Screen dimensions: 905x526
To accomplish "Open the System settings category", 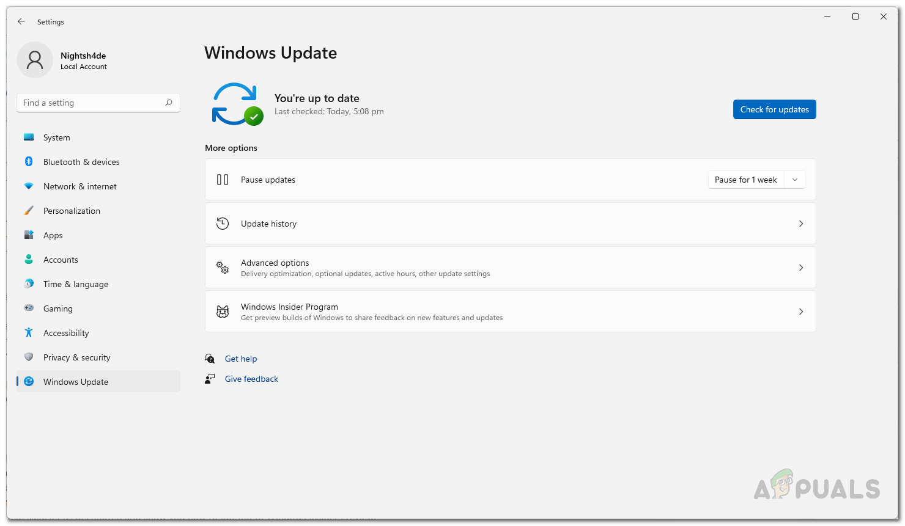I will 98,137.
